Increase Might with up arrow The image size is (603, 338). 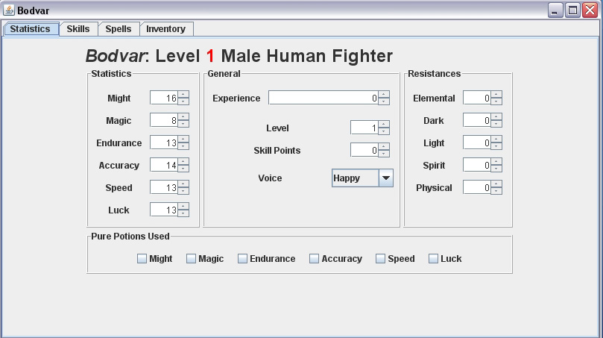click(183, 94)
